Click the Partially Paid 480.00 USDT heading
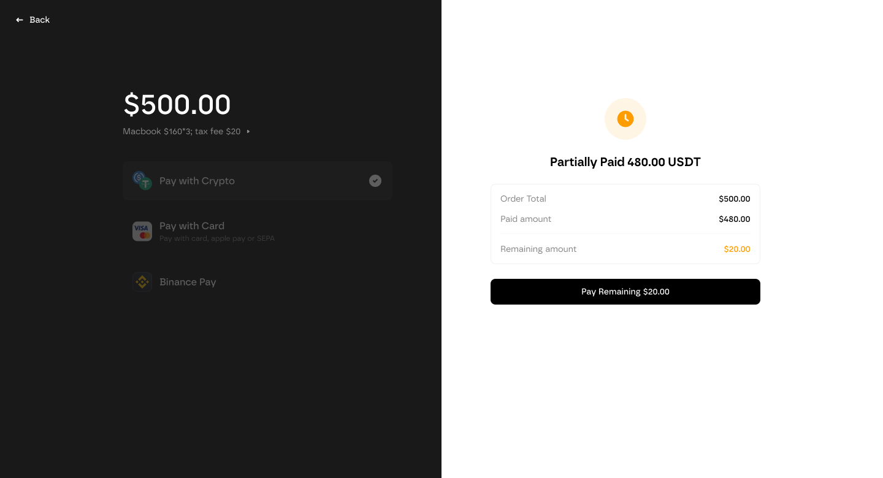The width and height of the screenshot is (883, 478). [625, 162]
